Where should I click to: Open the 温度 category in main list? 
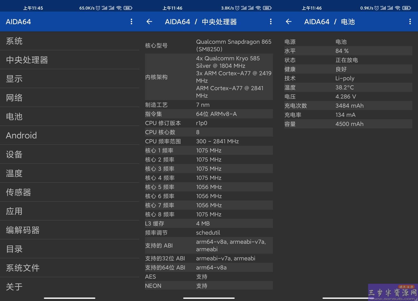tap(70, 173)
